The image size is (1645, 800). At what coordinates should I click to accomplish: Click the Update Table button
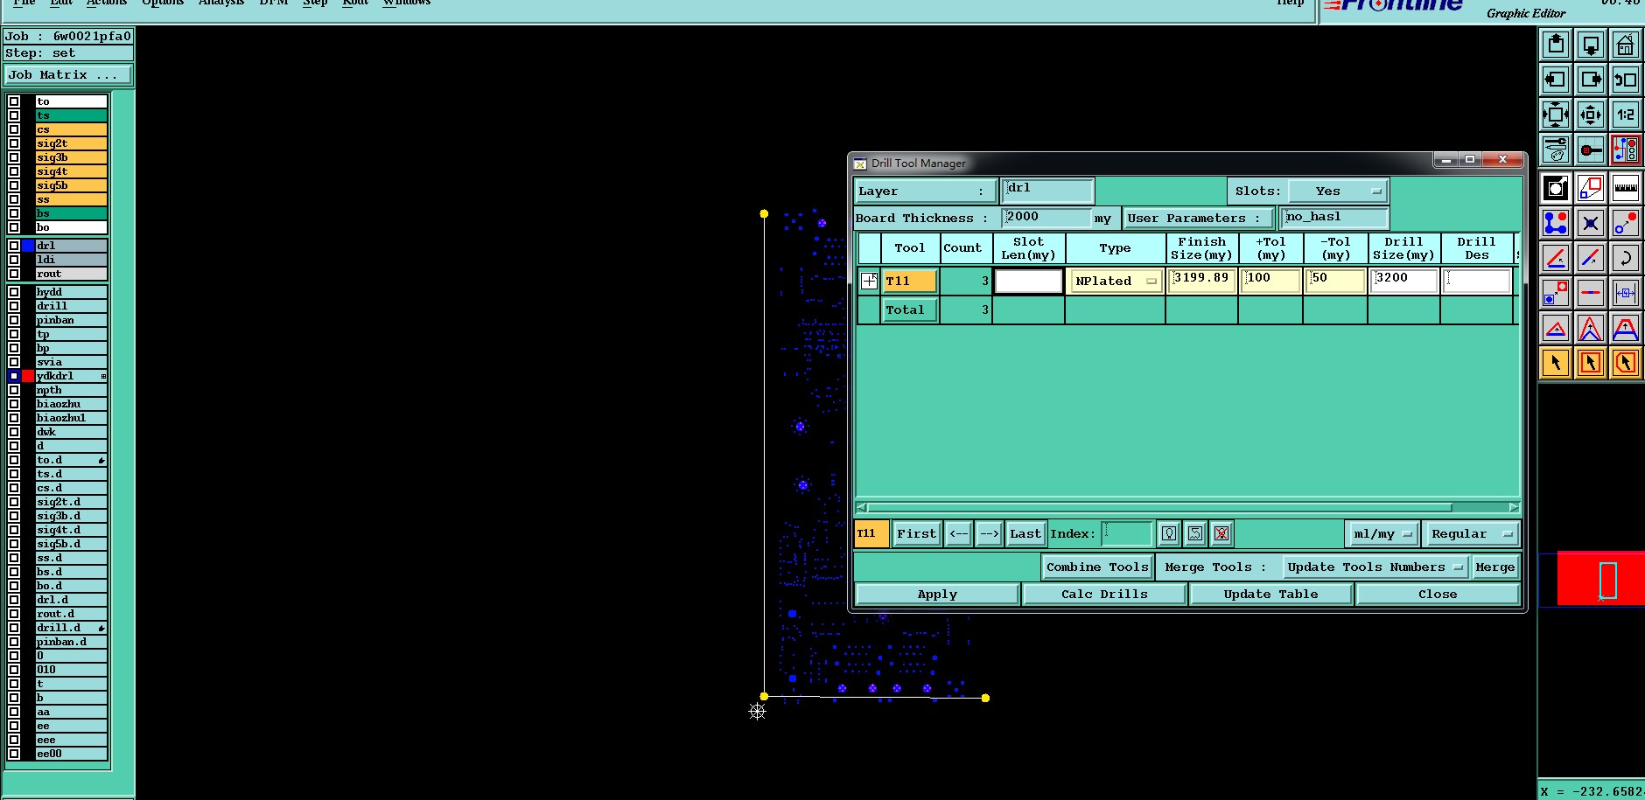1270,595
